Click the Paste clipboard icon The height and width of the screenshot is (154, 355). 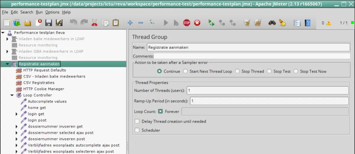[x=115, y=23]
